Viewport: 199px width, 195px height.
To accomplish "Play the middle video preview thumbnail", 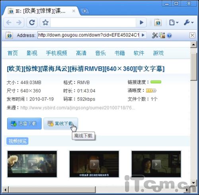I will tap(94, 164).
